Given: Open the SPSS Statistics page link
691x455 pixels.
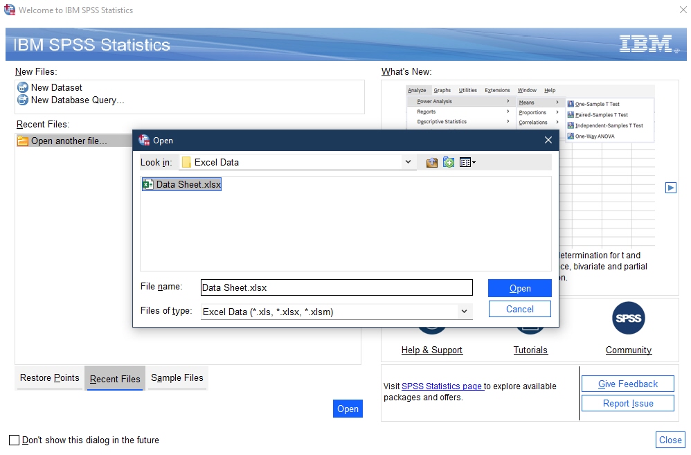Looking at the screenshot, I should tap(442, 386).
